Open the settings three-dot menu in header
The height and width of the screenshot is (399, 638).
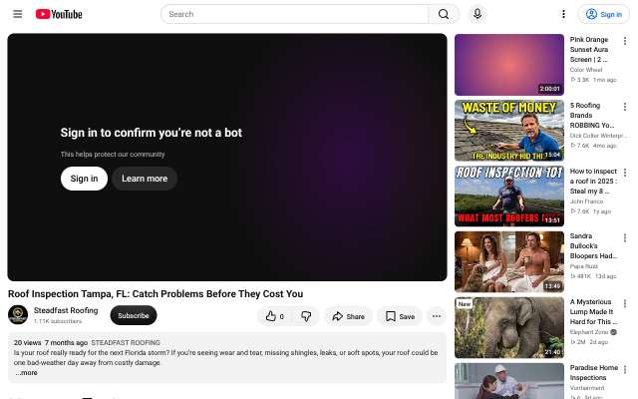click(563, 14)
